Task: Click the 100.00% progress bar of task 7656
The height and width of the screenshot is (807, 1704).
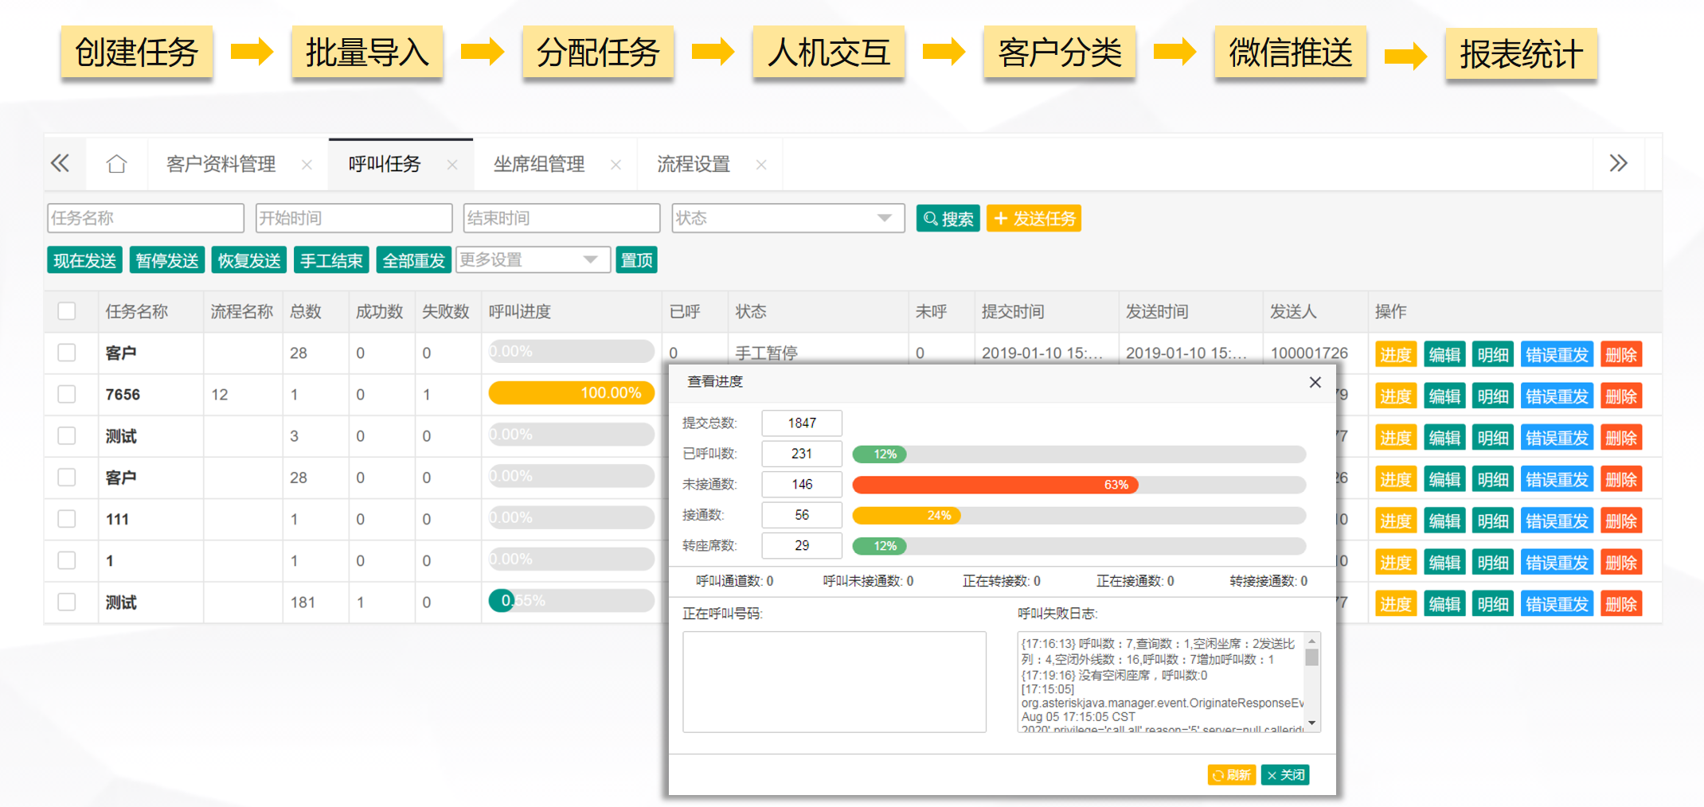Action: [571, 393]
